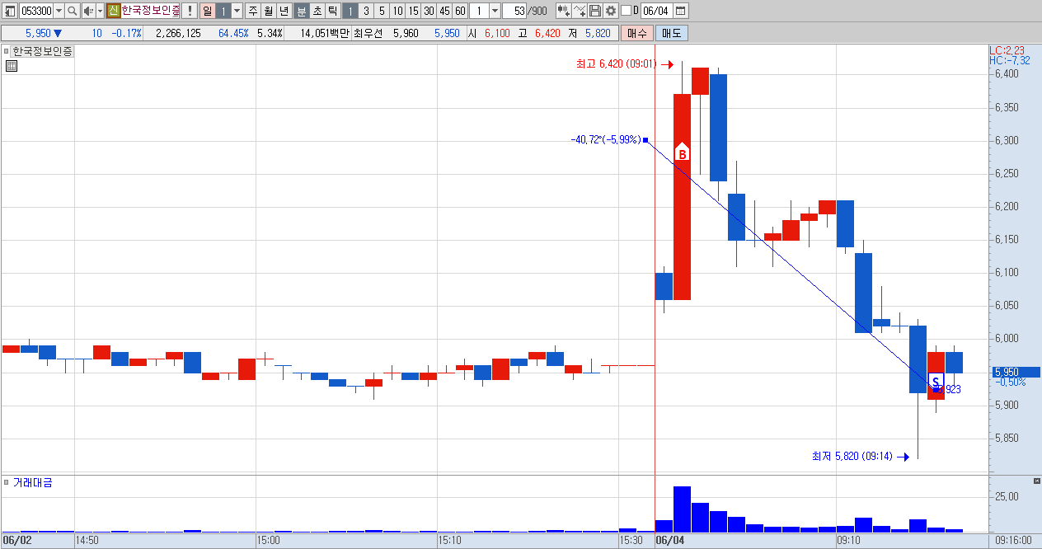
Task: Select the 5 minute interval
Action: (x=382, y=11)
